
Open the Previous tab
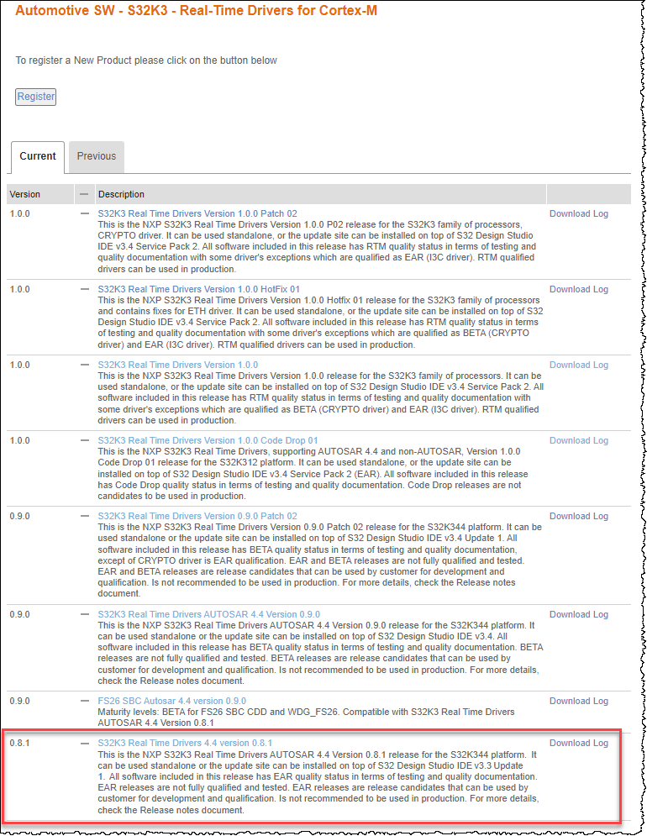(x=97, y=157)
